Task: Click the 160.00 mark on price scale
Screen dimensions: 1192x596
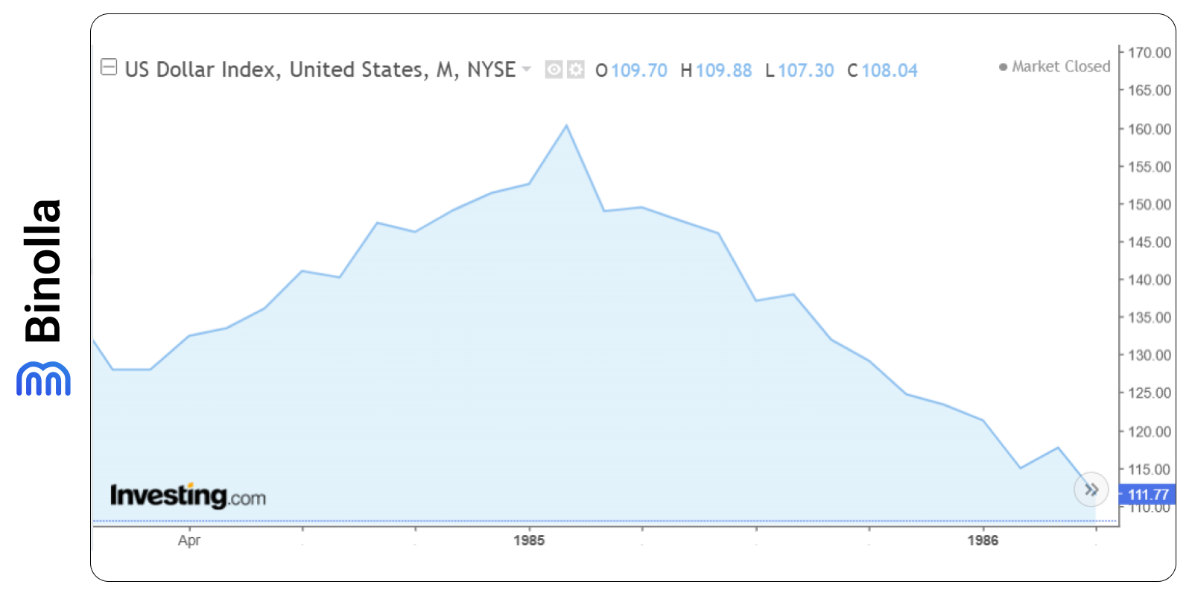Action: coord(1149,128)
